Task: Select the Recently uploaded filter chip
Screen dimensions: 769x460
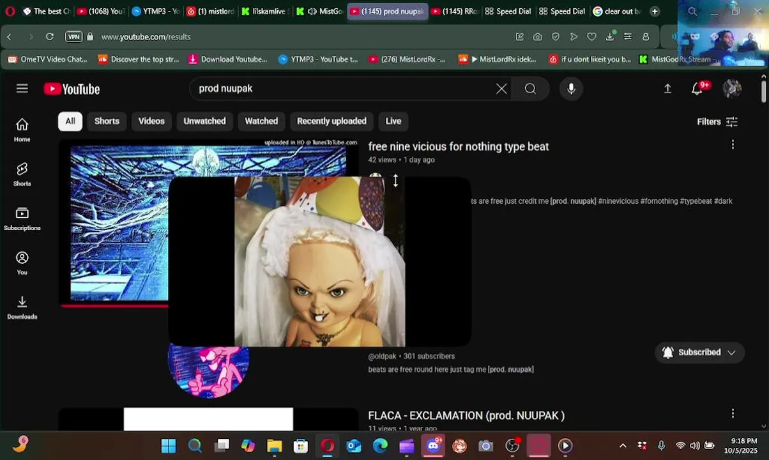Action: pyautogui.click(x=331, y=121)
